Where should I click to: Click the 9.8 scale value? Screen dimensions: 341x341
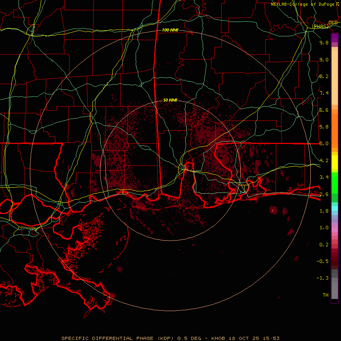324,42
